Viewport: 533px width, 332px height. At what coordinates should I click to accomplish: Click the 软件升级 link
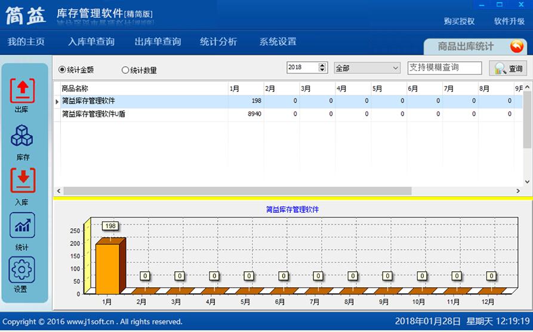[509, 21]
